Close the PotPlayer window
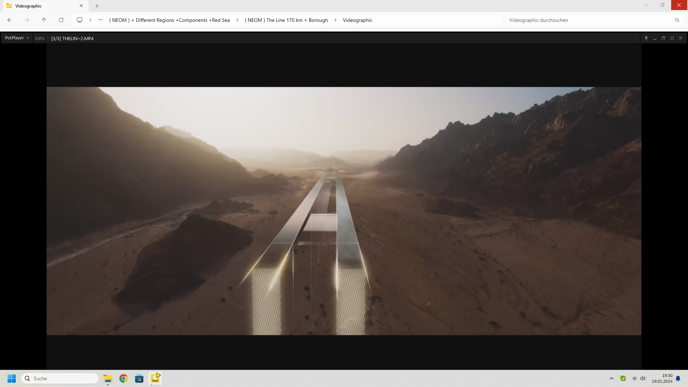The width and height of the screenshot is (688, 387). (680, 38)
